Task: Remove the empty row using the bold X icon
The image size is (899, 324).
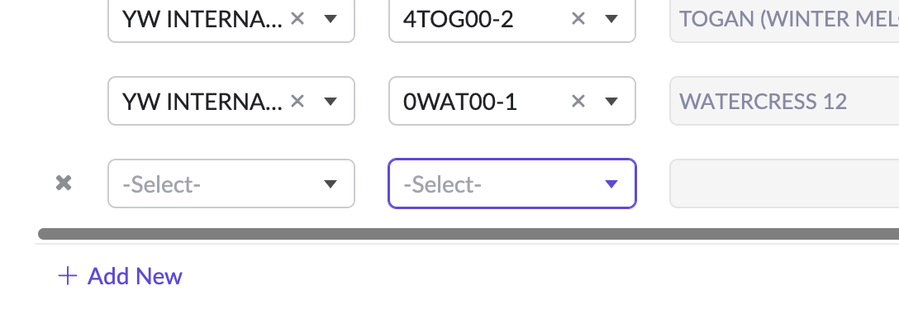Action: click(x=64, y=183)
